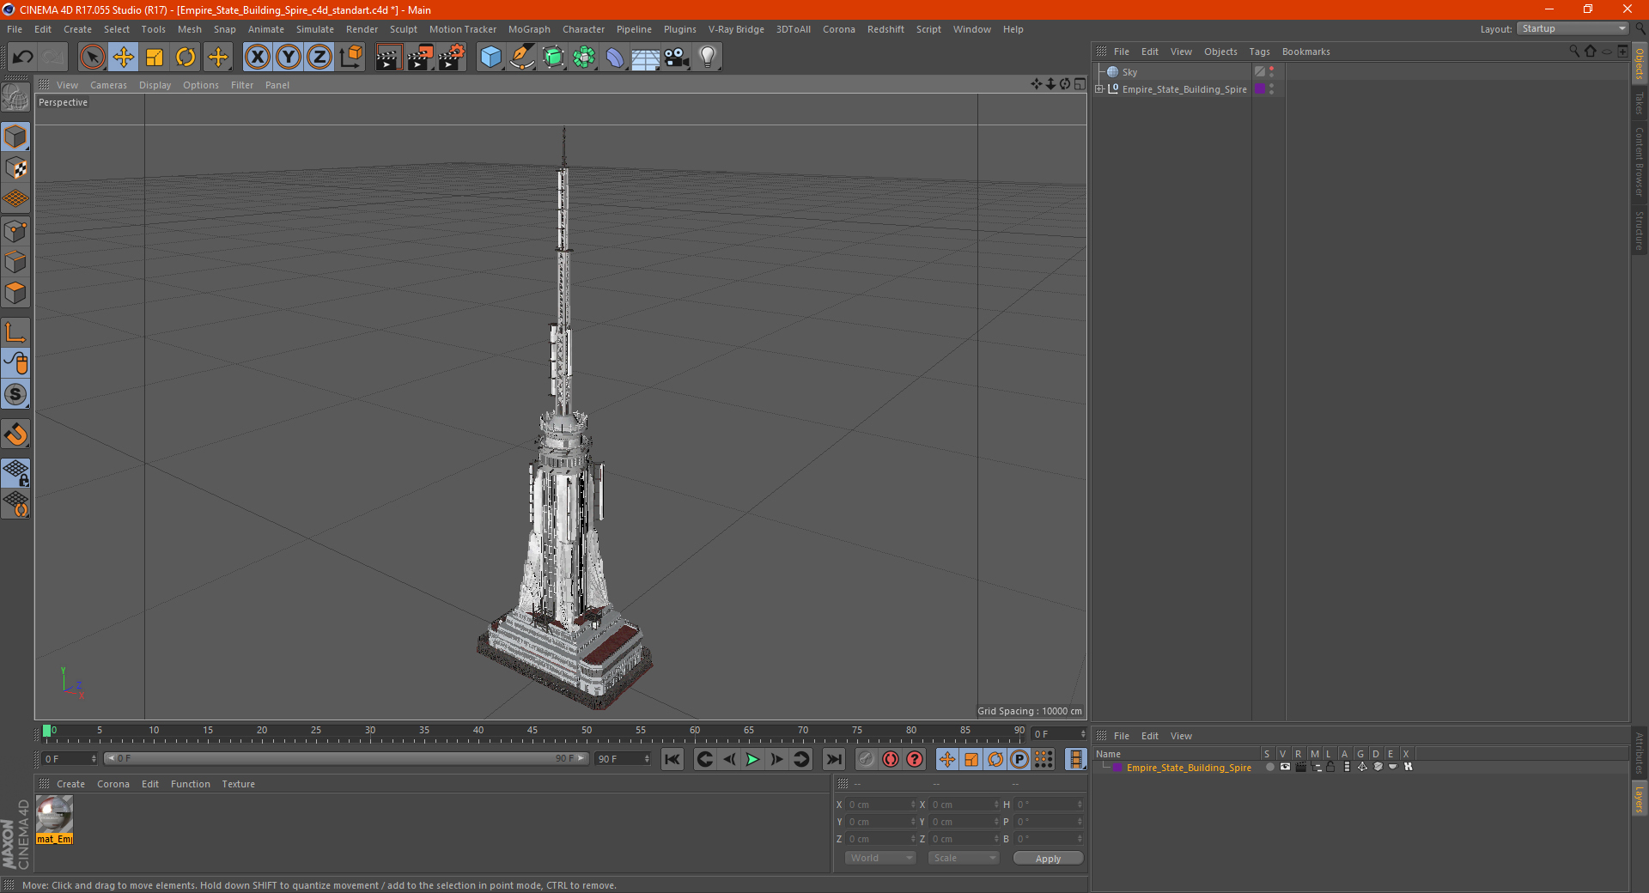Click timeline ruler at frame 45
Screen dimensions: 1649x893
click(x=532, y=732)
